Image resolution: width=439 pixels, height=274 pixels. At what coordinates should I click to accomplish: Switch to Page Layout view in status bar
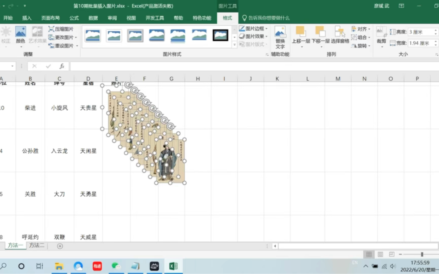click(380, 254)
